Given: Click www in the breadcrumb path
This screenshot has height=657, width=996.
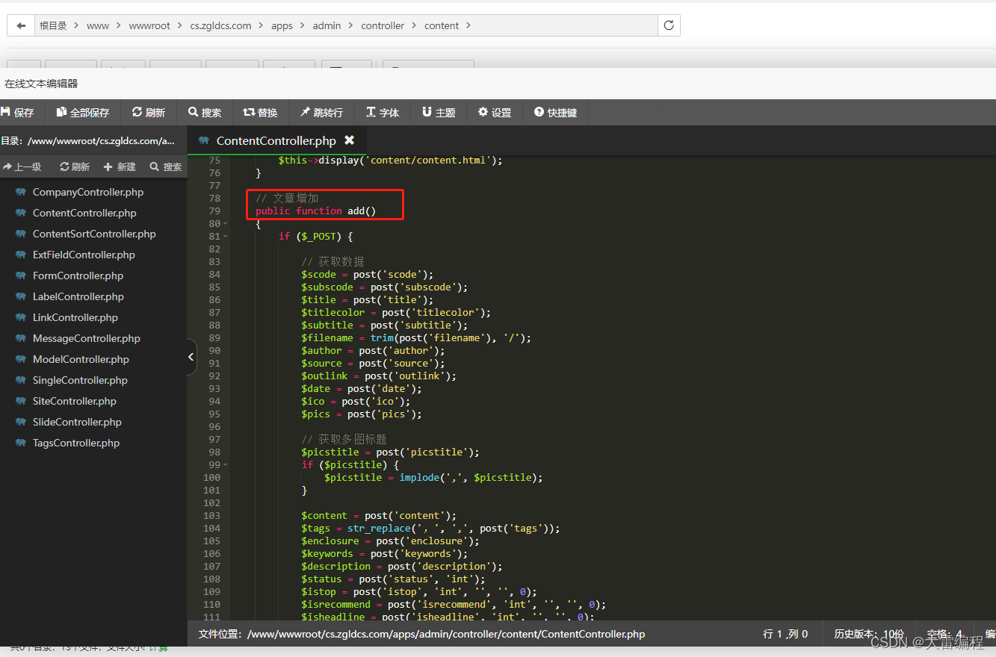Looking at the screenshot, I should [98, 25].
